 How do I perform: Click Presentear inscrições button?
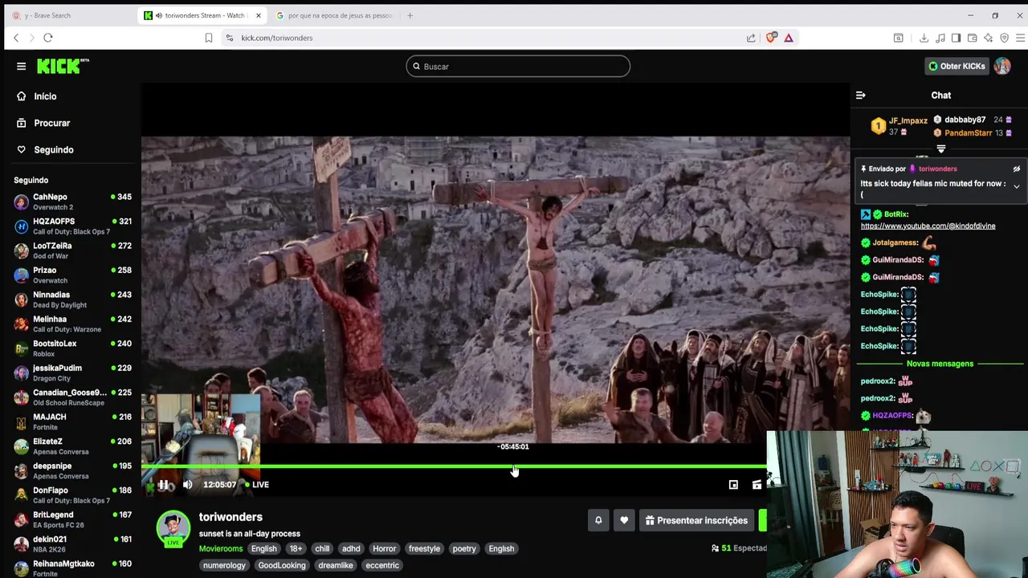pos(696,520)
